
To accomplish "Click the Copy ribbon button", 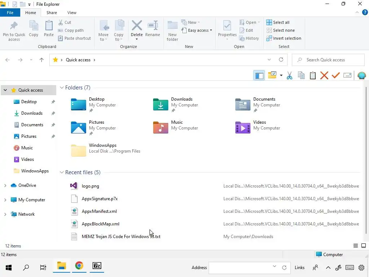I will pyautogui.click(x=34, y=29).
